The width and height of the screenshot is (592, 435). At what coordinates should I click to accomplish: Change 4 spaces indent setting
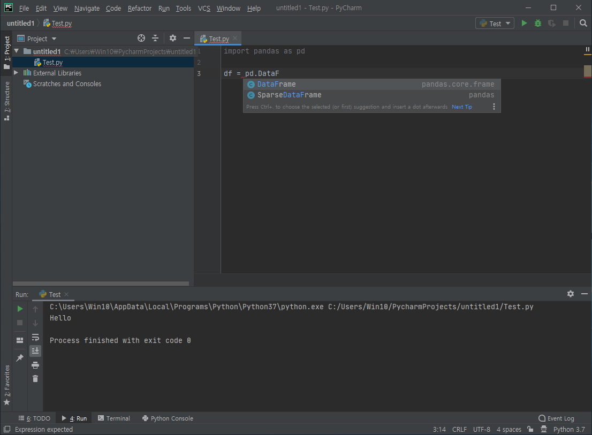509,429
